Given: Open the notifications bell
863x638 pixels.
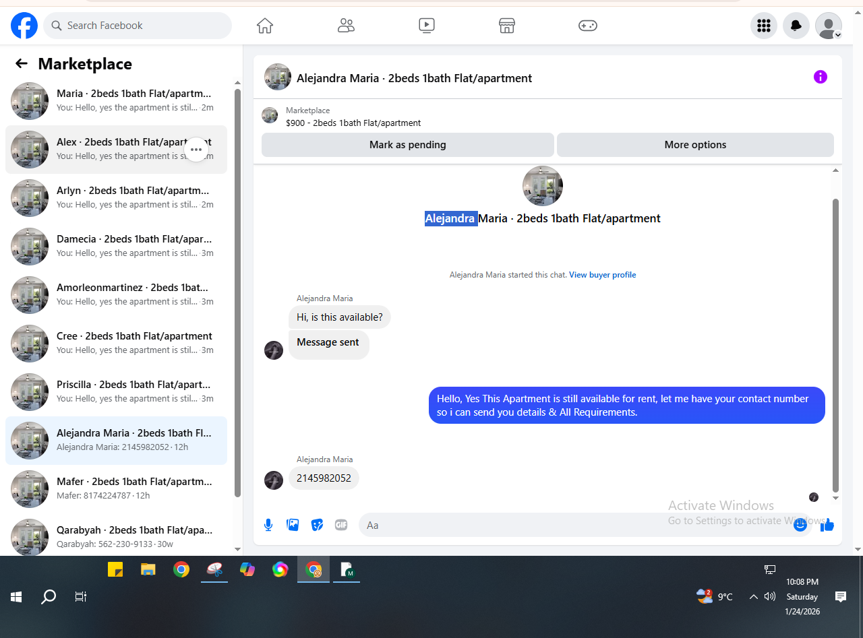Looking at the screenshot, I should click(x=796, y=26).
